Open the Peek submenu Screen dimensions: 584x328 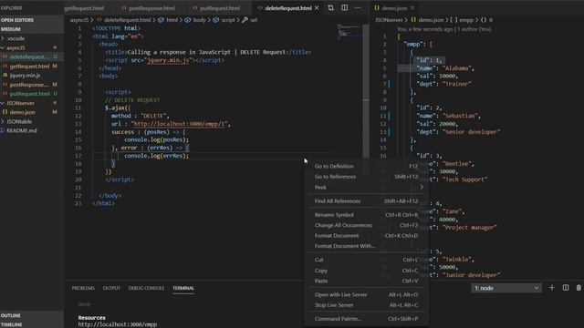(367, 188)
